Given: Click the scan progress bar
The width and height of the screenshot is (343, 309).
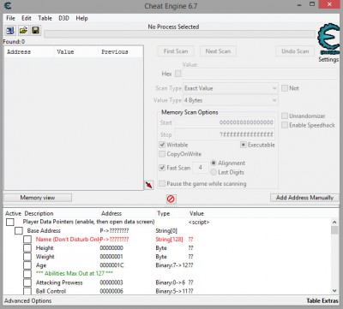Looking at the screenshot, I should pos(179,34).
